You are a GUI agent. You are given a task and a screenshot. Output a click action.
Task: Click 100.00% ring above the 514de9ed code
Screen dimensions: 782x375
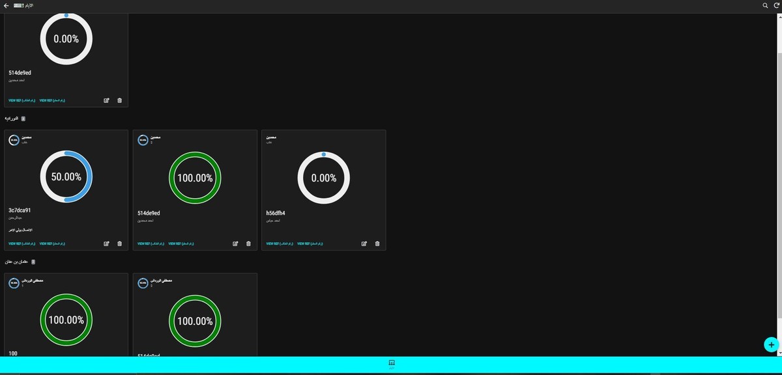click(195, 177)
